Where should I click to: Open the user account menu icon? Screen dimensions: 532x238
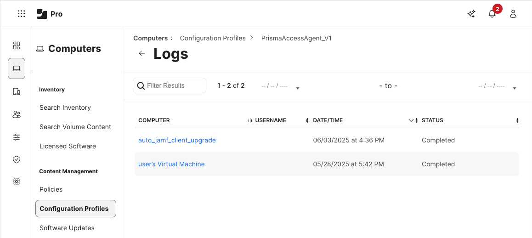coord(513,14)
